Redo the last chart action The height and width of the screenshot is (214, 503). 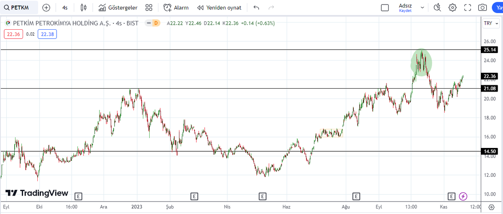click(x=271, y=8)
